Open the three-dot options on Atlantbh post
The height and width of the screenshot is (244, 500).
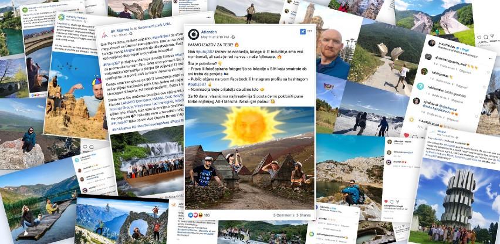tap(310, 32)
